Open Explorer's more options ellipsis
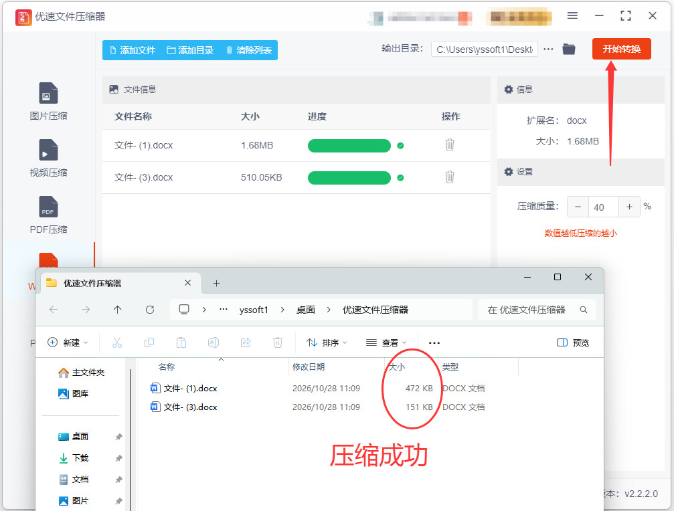Viewport: 674px width, 511px height. click(x=434, y=342)
